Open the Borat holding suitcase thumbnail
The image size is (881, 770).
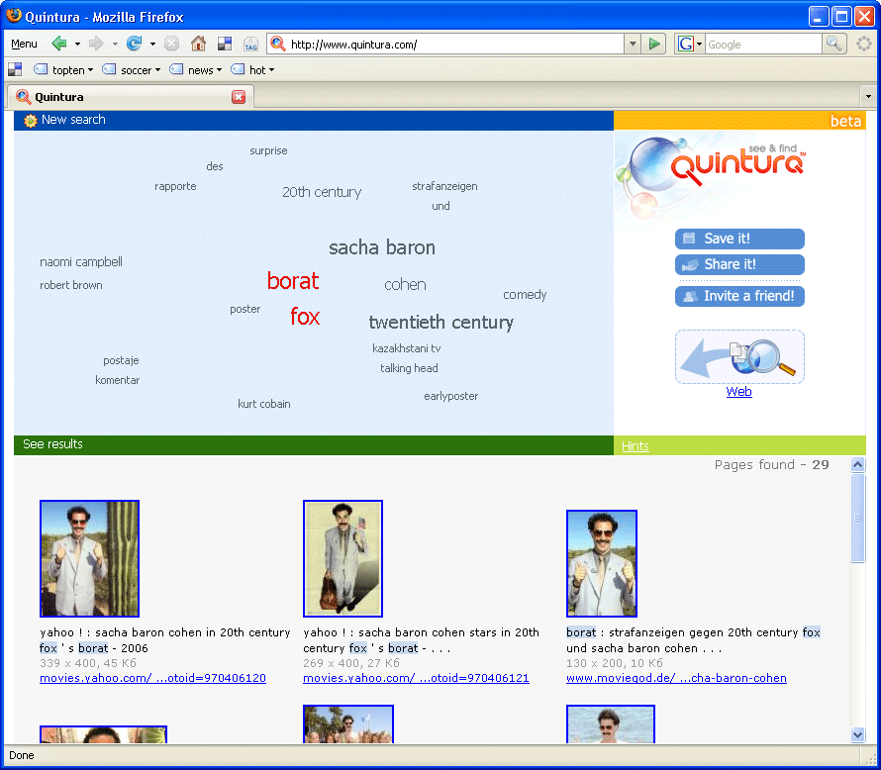click(x=343, y=558)
